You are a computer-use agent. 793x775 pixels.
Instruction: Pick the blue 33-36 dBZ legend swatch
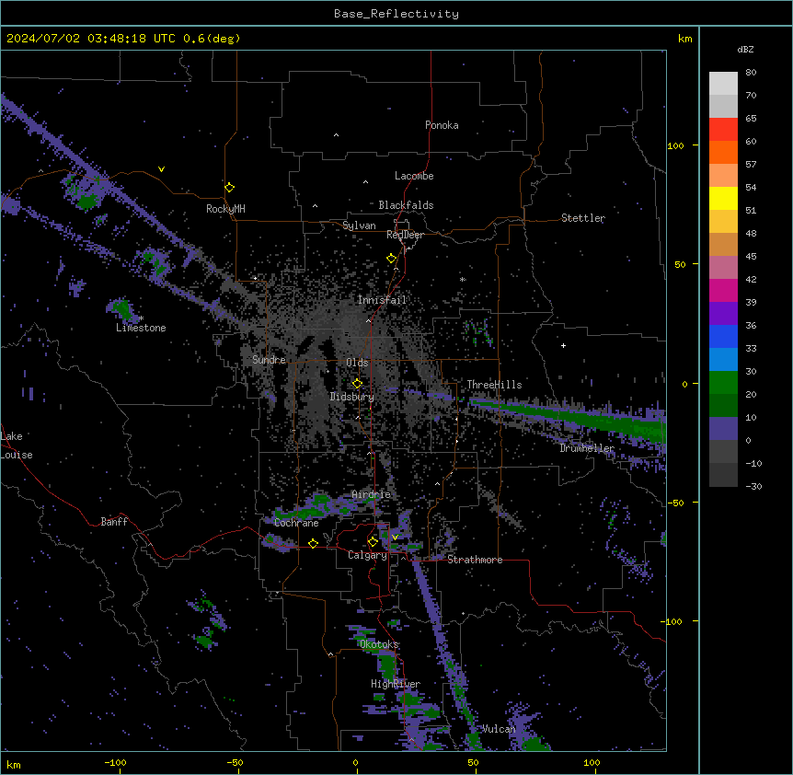(723, 336)
